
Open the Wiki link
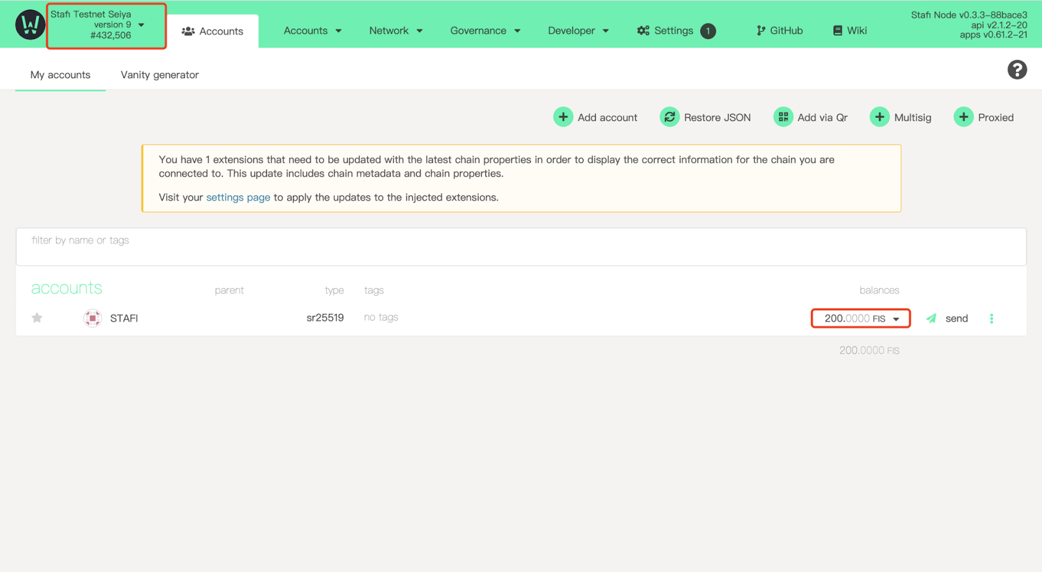[x=850, y=31]
